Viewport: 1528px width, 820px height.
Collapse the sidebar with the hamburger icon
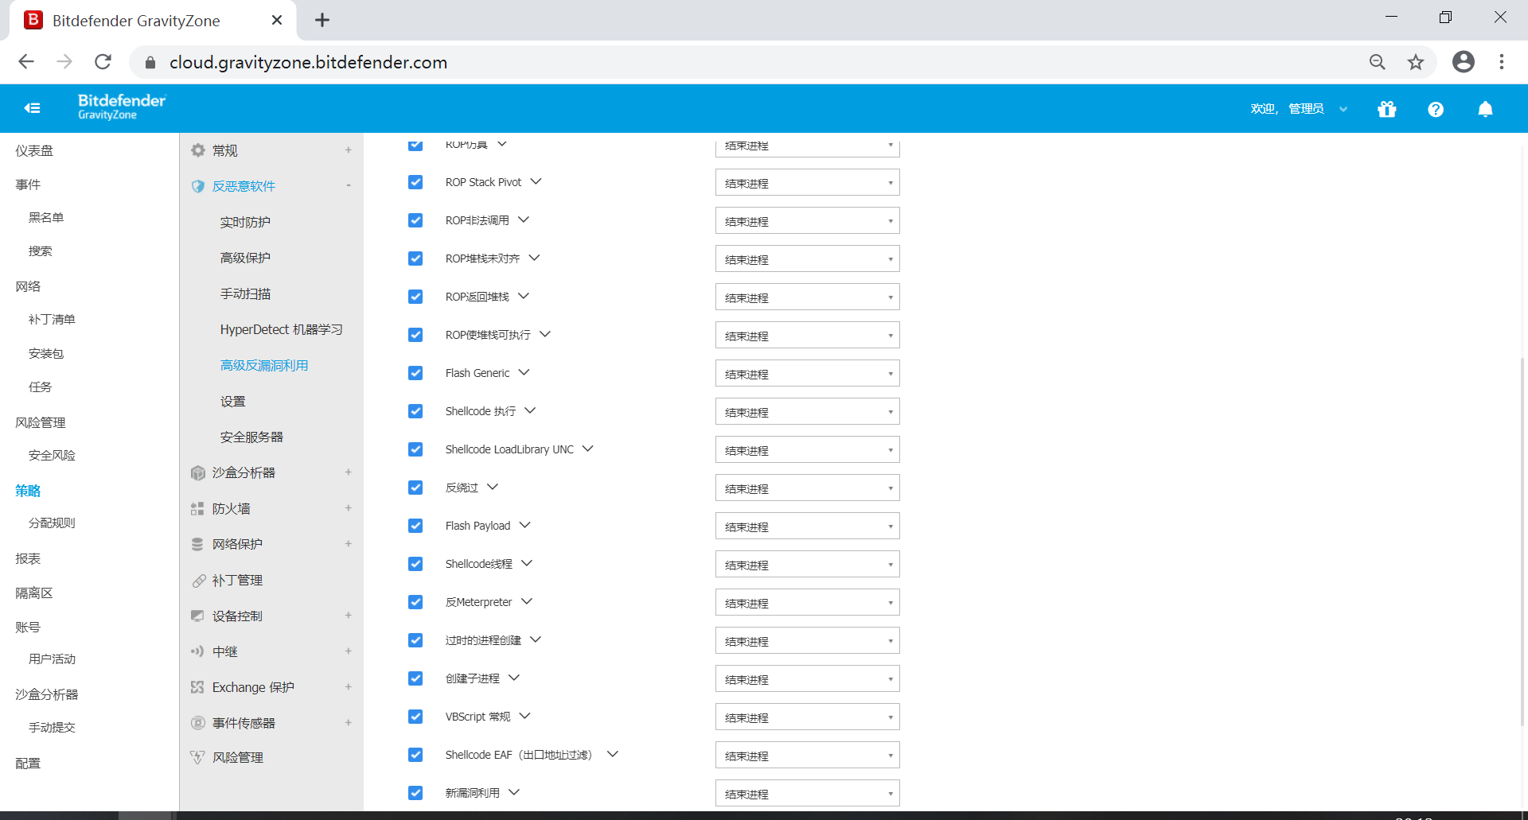click(x=32, y=108)
